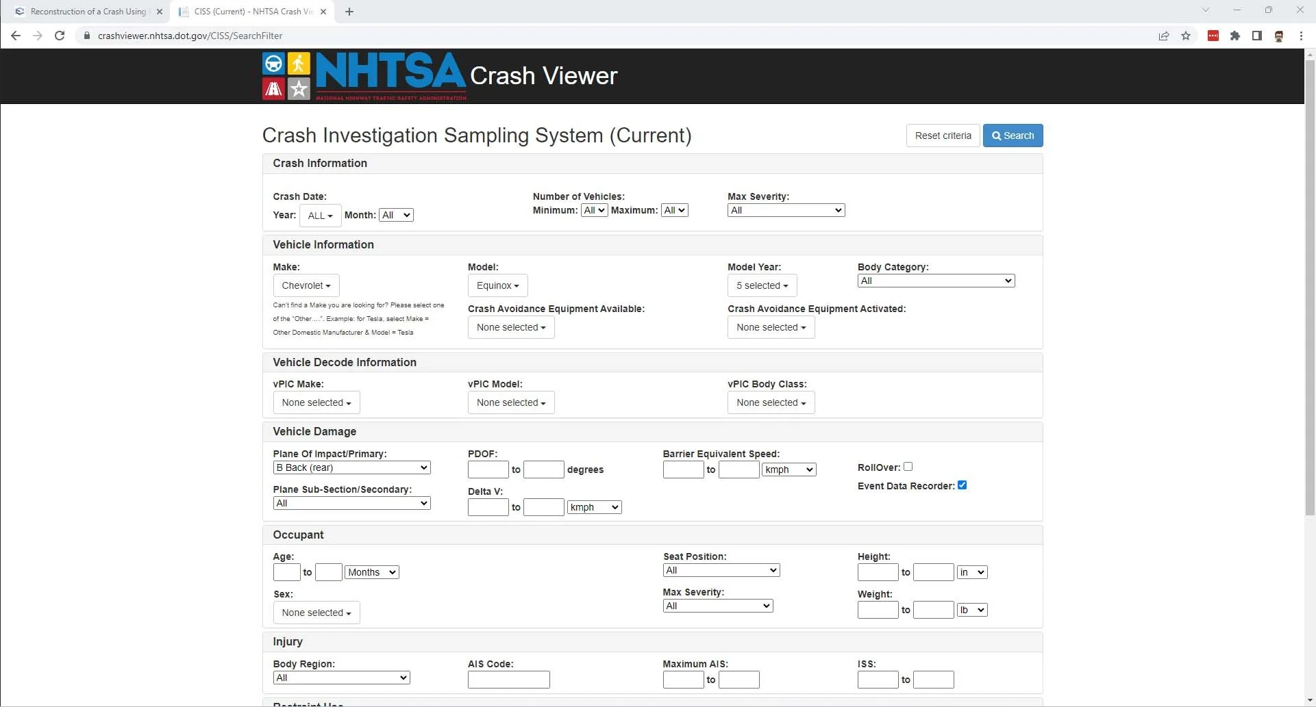Change Plane Of Impact/Primary from B Back (rear)
The image size is (1316, 707).
tap(351, 467)
